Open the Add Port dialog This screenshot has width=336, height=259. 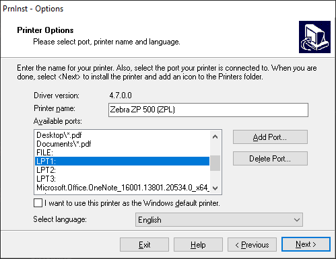click(270, 137)
